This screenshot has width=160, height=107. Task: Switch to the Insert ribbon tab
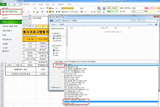pyautogui.click(x=14, y=4)
